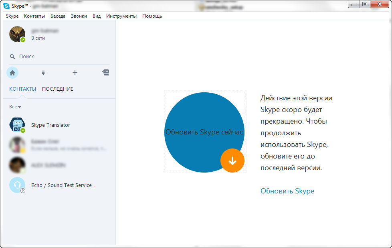This screenshot has width=392, height=248.
Task: Select the 'КОНТАКТЫ' tab
Action: point(22,89)
